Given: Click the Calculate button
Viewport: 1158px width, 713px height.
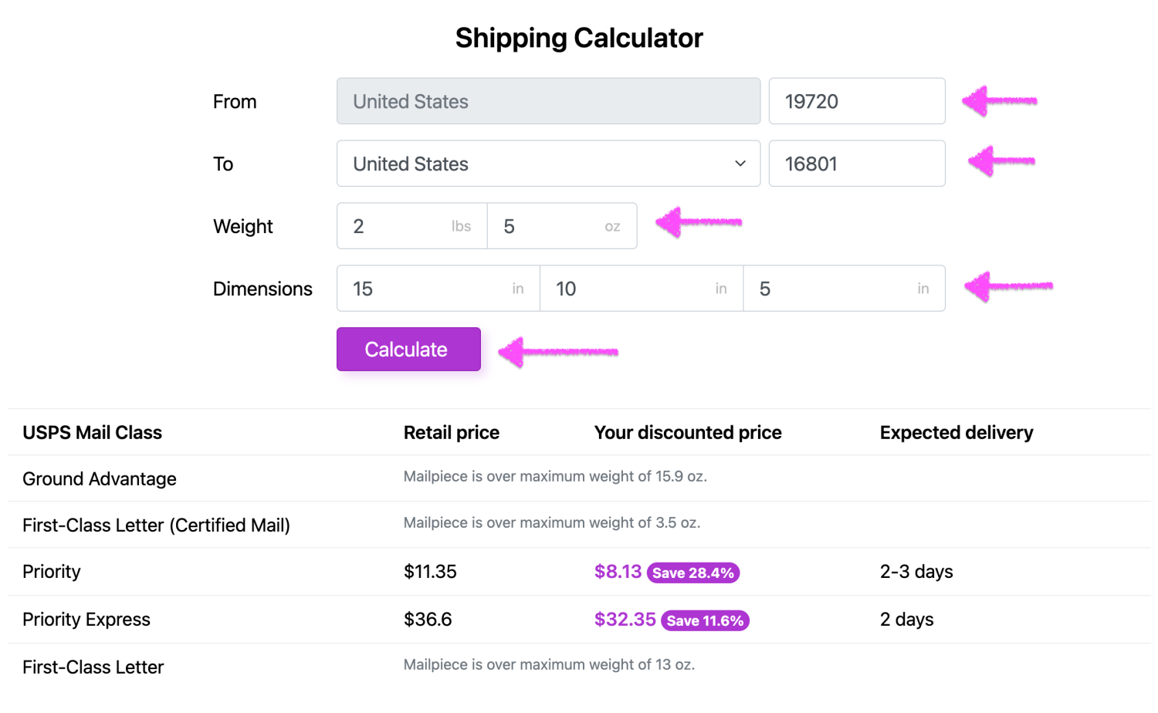Looking at the screenshot, I should coord(408,349).
